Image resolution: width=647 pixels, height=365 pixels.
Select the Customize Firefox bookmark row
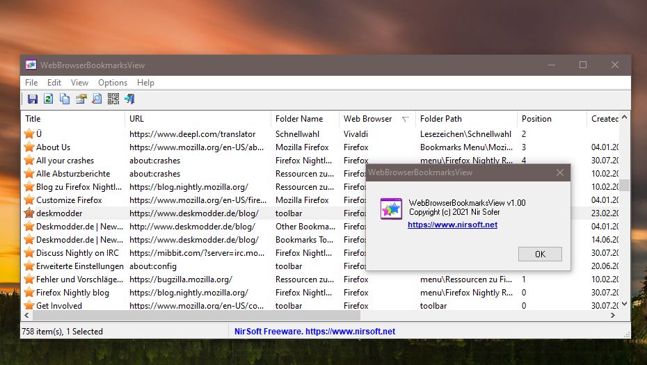69,200
